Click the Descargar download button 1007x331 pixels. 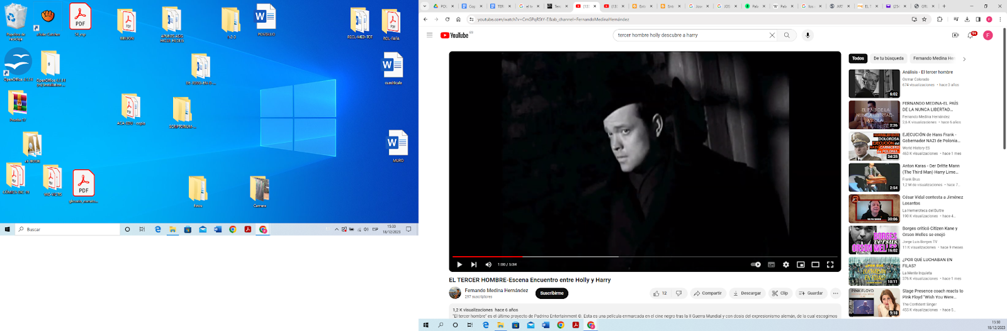click(x=746, y=293)
